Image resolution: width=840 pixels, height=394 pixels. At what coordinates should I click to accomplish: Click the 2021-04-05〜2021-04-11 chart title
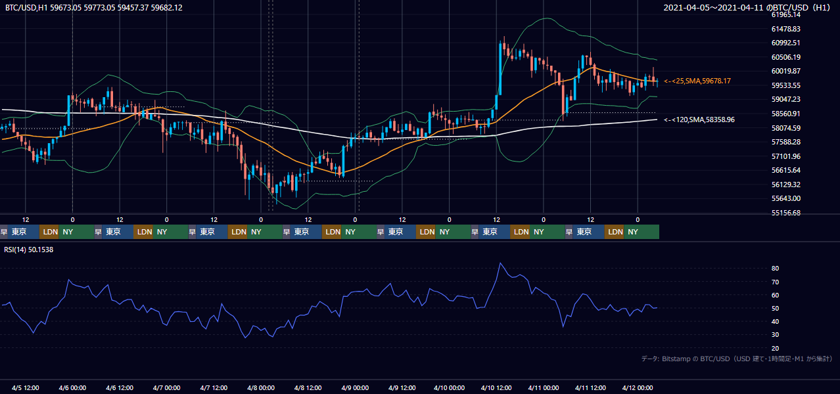pyautogui.click(x=748, y=7)
